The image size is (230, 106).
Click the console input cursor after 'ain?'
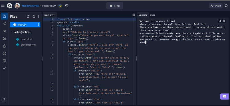click(x=146, y=42)
